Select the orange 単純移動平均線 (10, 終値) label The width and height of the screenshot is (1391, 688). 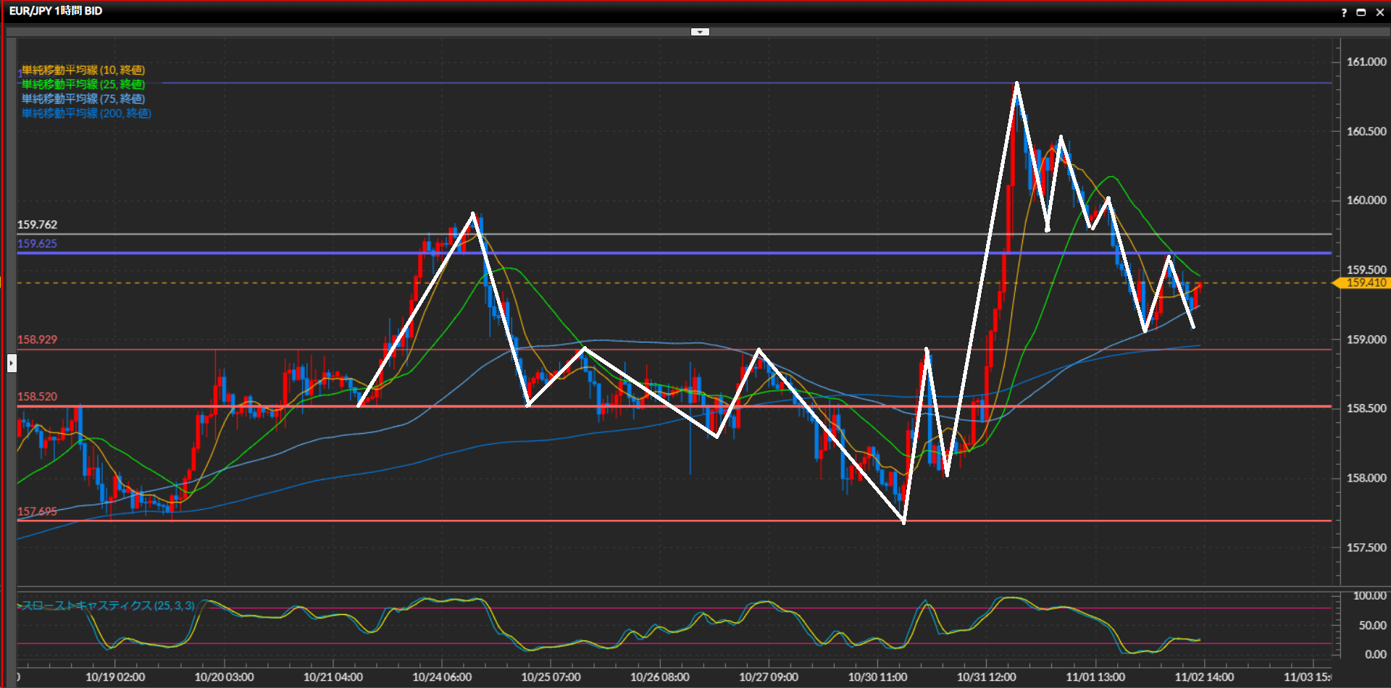[83, 70]
